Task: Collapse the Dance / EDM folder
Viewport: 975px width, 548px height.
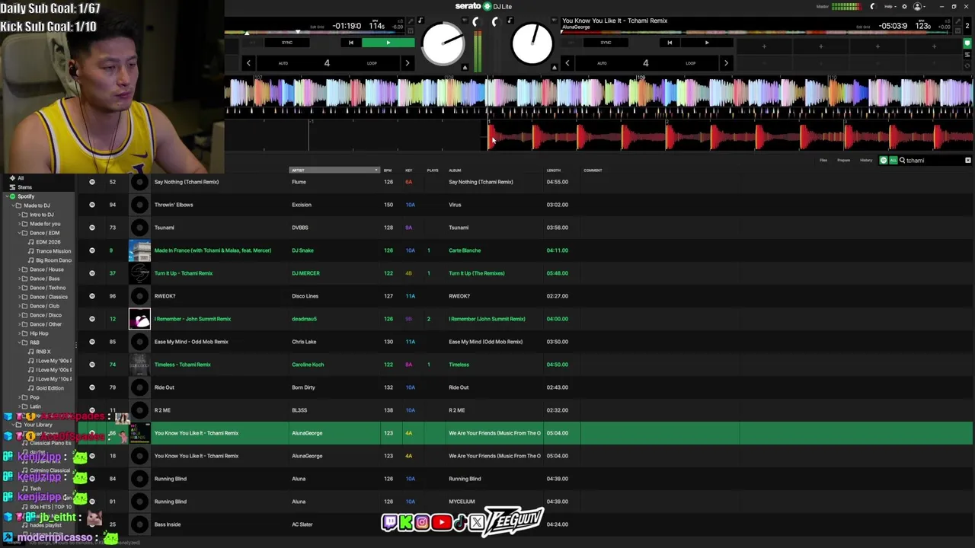Action: click(18, 233)
